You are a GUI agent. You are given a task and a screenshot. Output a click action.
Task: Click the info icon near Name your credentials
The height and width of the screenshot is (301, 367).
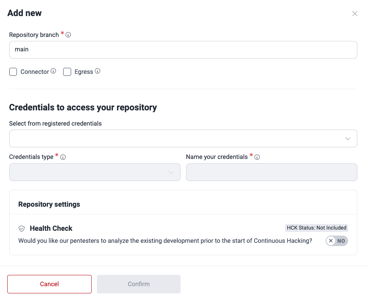tap(257, 157)
